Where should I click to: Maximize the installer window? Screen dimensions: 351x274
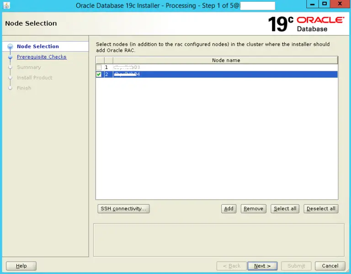[324, 5]
